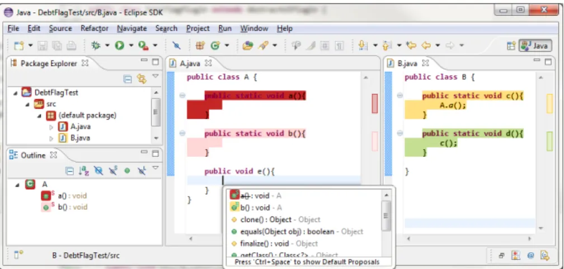Viewport: 564px width, 269px height.
Task: Click yellow overview ruler marker in B.java
Action: point(549,104)
